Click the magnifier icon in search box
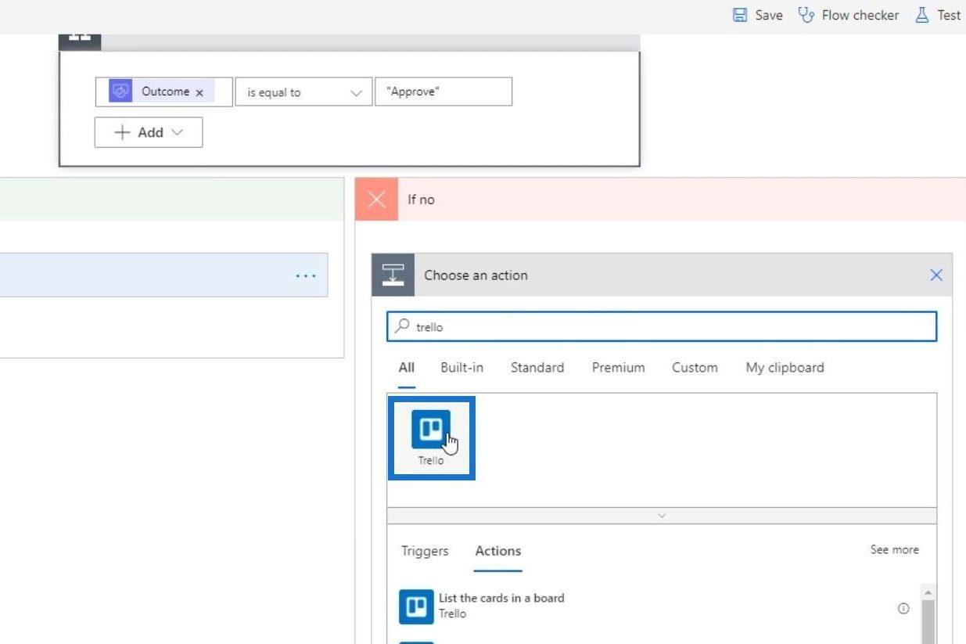Screen dimensions: 966x644 tap(402, 326)
